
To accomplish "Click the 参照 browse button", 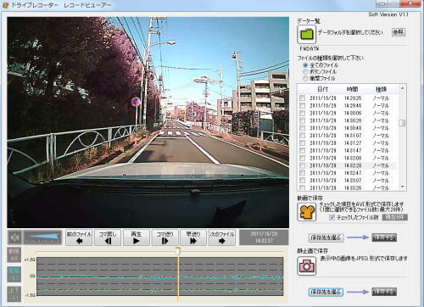I will point(399,32).
